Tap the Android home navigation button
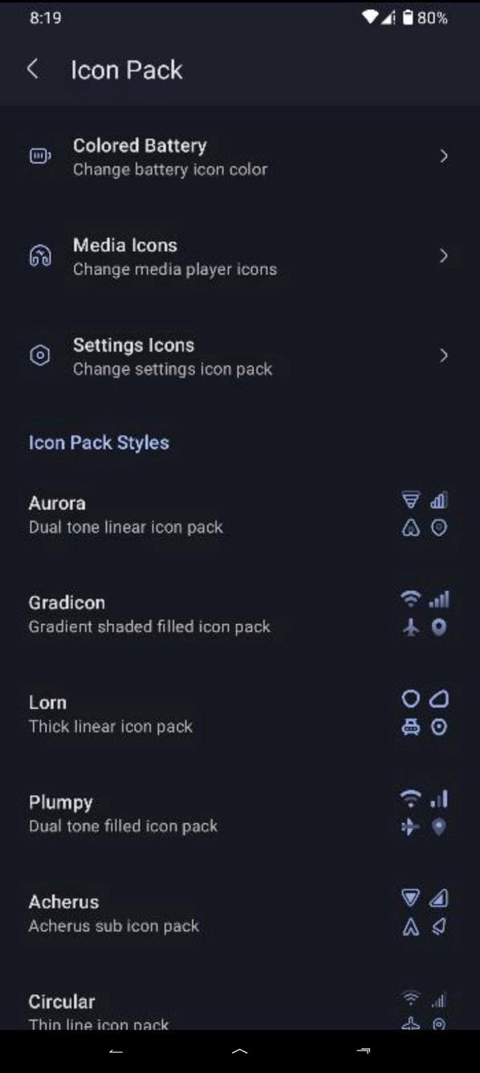Image resolution: width=480 pixels, height=1073 pixels. 239,1051
